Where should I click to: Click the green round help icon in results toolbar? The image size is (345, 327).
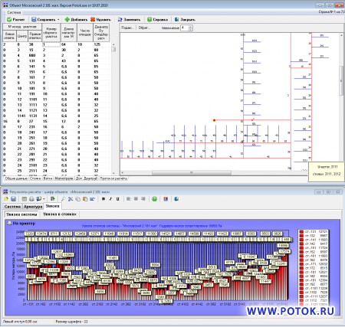(x=154, y=199)
